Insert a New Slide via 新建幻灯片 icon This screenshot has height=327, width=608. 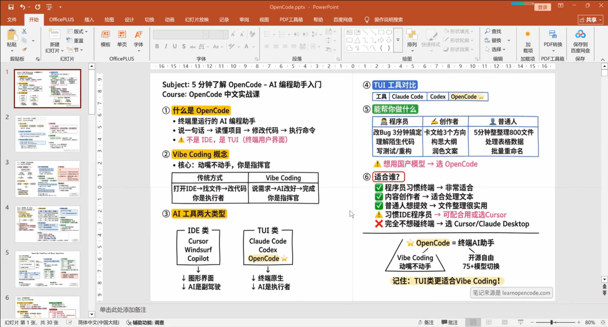point(54,34)
